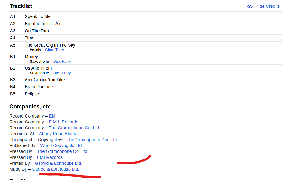Select track title Eclipse
This screenshot has width=289, height=180.
point(32,94)
